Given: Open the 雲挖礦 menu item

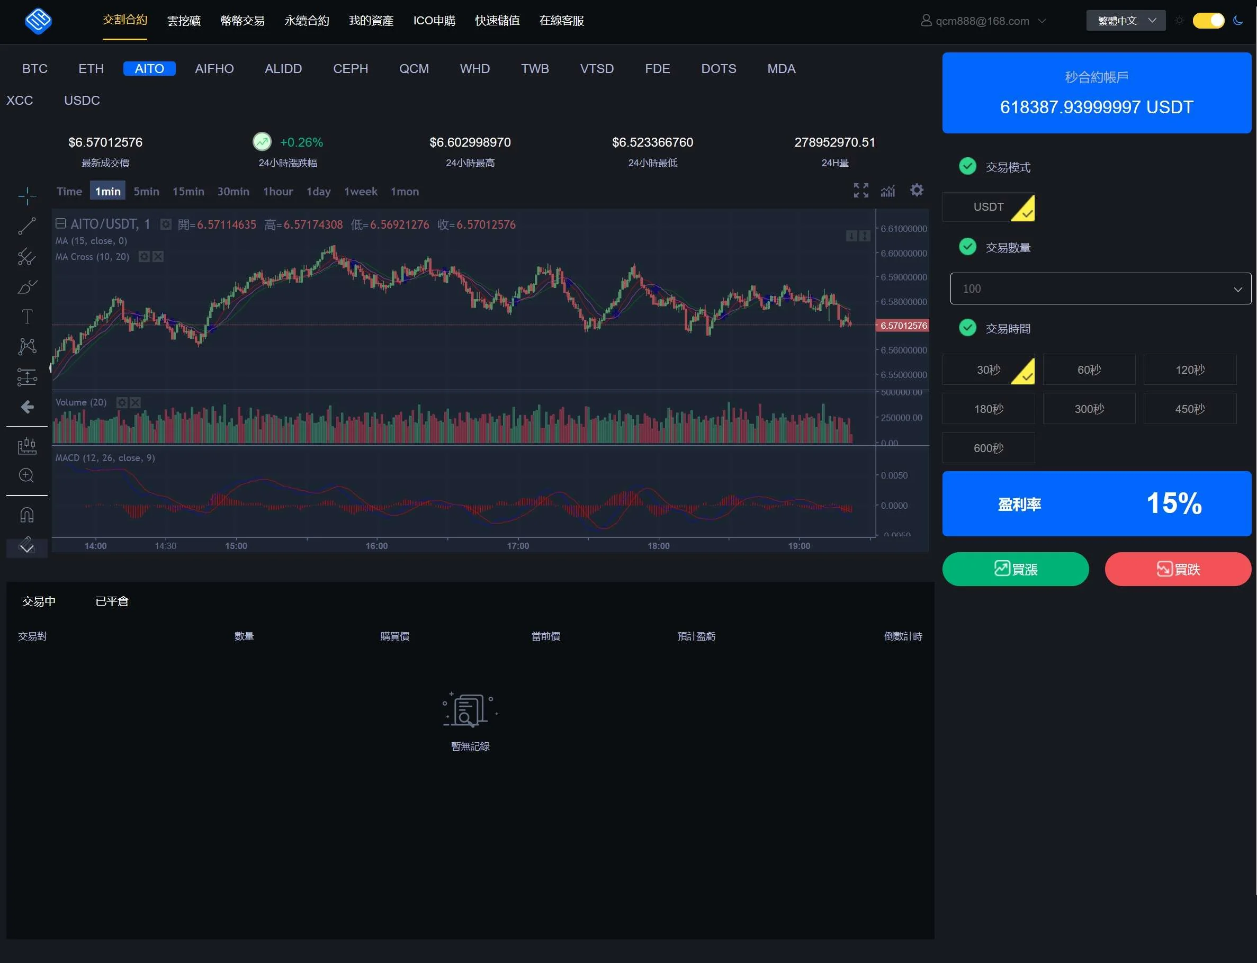Looking at the screenshot, I should [x=183, y=21].
